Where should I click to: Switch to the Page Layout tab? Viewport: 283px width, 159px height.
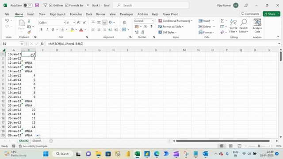(57, 14)
